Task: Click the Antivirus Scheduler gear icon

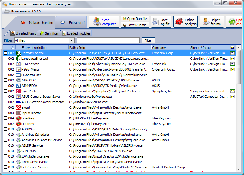Action: click(18, 135)
